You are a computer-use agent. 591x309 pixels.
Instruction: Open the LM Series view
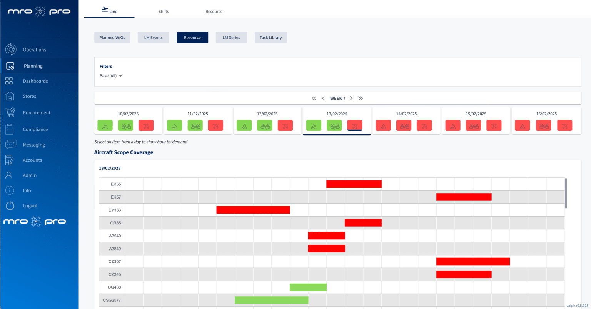pyautogui.click(x=231, y=37)
